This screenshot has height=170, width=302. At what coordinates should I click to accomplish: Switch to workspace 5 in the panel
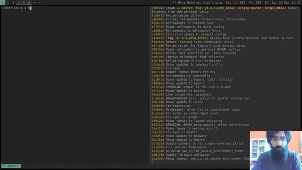(x=24, y=2)
